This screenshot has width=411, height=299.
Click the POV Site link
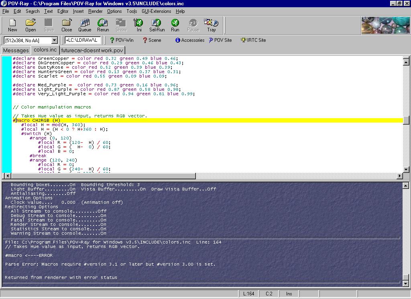coord(220,40)
